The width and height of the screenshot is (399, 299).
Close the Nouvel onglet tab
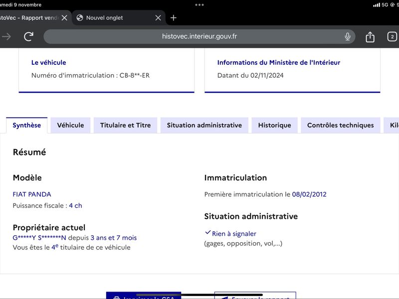click(158, 18)
